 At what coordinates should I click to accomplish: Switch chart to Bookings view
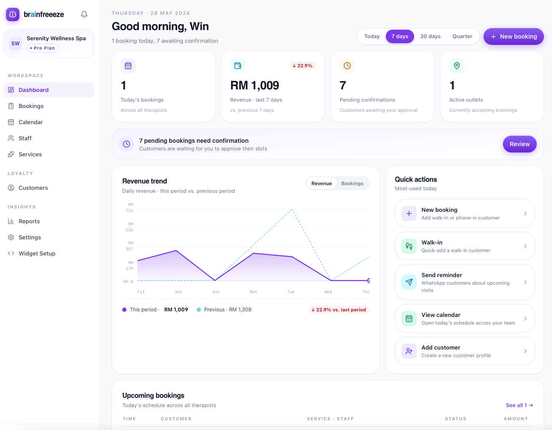tap(352, 183)
